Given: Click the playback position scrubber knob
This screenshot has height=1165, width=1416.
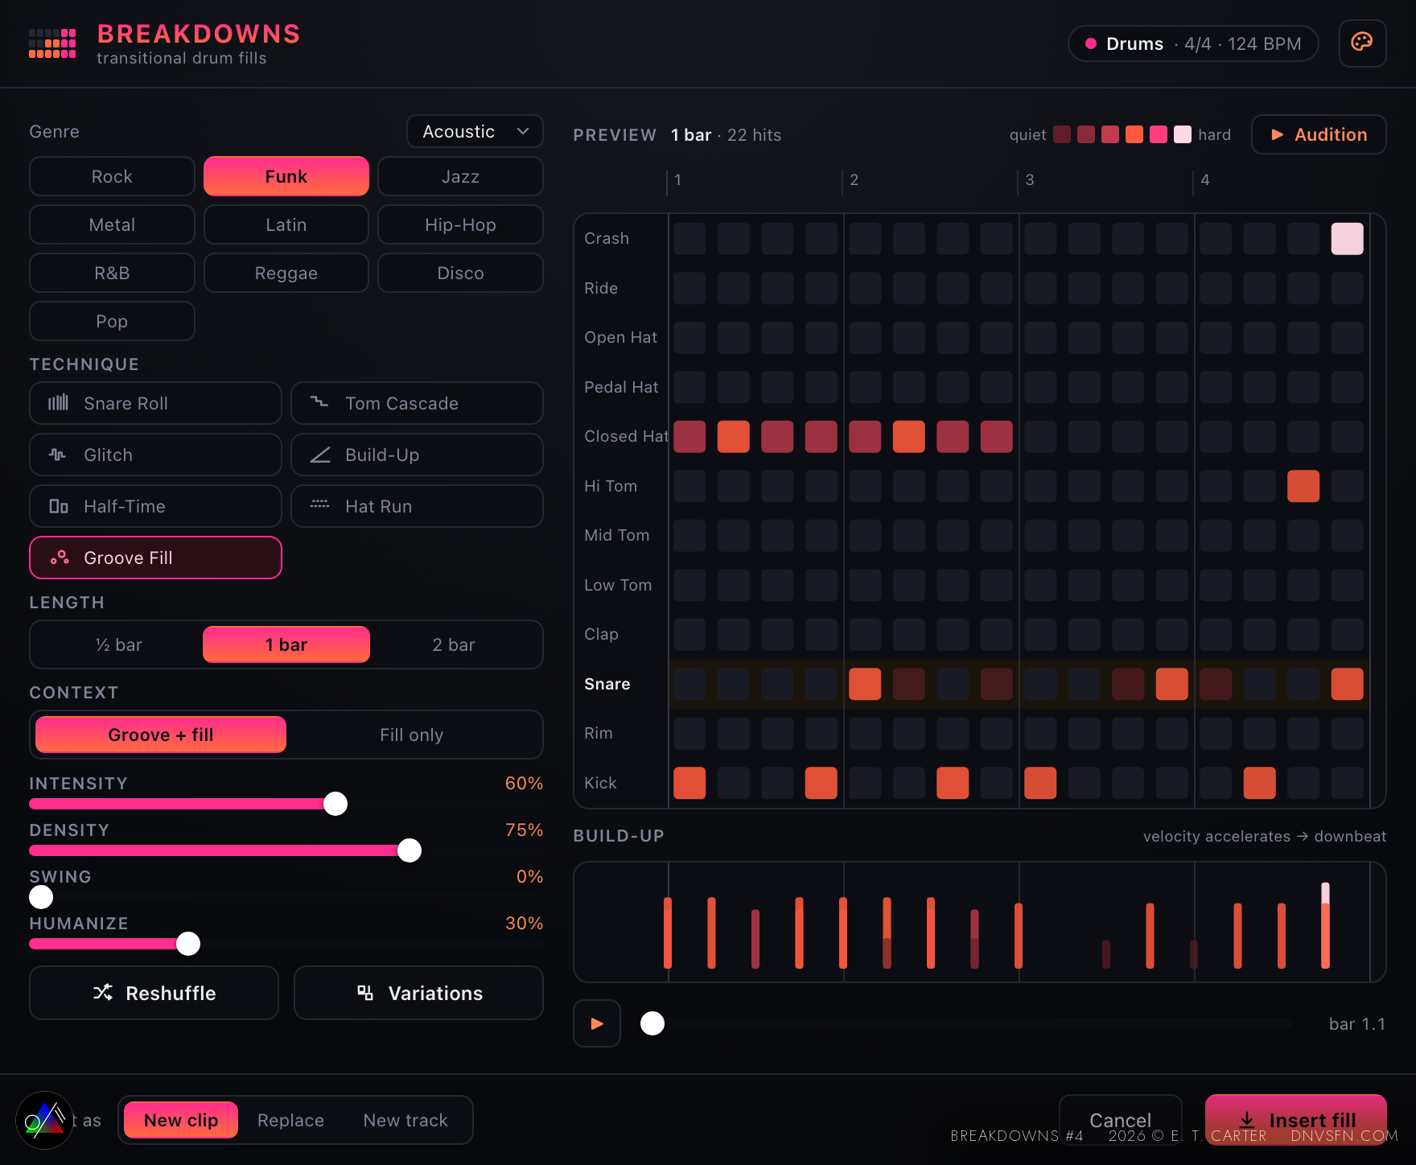Looking at the screenshot, I should (652, 1023).
